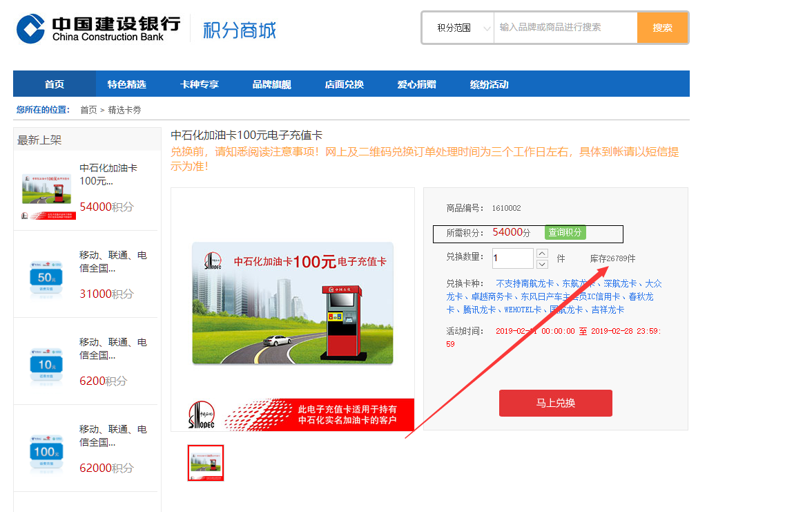Screen dimensions: 794x512
Task: Open the 积分范围 search scope dropdown
Action: tap(458, 28)
